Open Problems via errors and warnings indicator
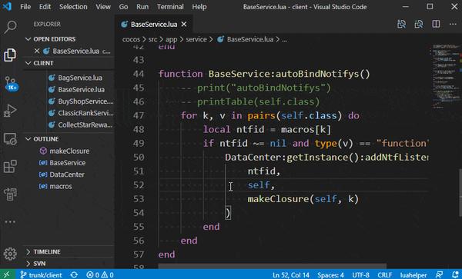The width and height of the screenshot is (462, 279). coord(100,275)
